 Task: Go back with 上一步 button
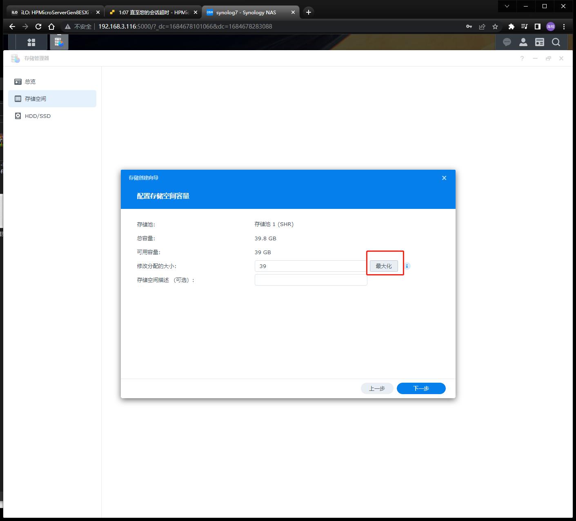click(377, 388)
